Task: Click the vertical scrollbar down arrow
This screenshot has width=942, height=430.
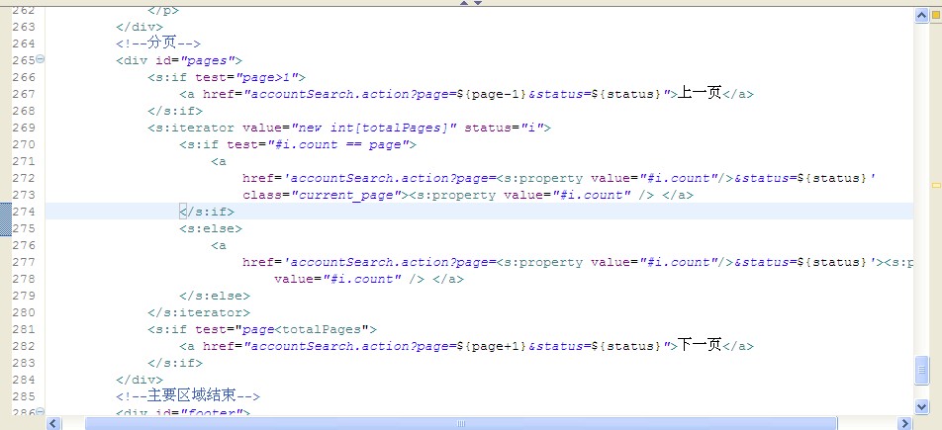Action: pyautogui.click(x=922, y=406)
